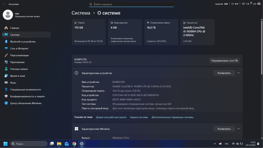The height and width of the screenshot is (148, 263).
Task: Click the taskbar Поиск search box
Action: point(29,144)
